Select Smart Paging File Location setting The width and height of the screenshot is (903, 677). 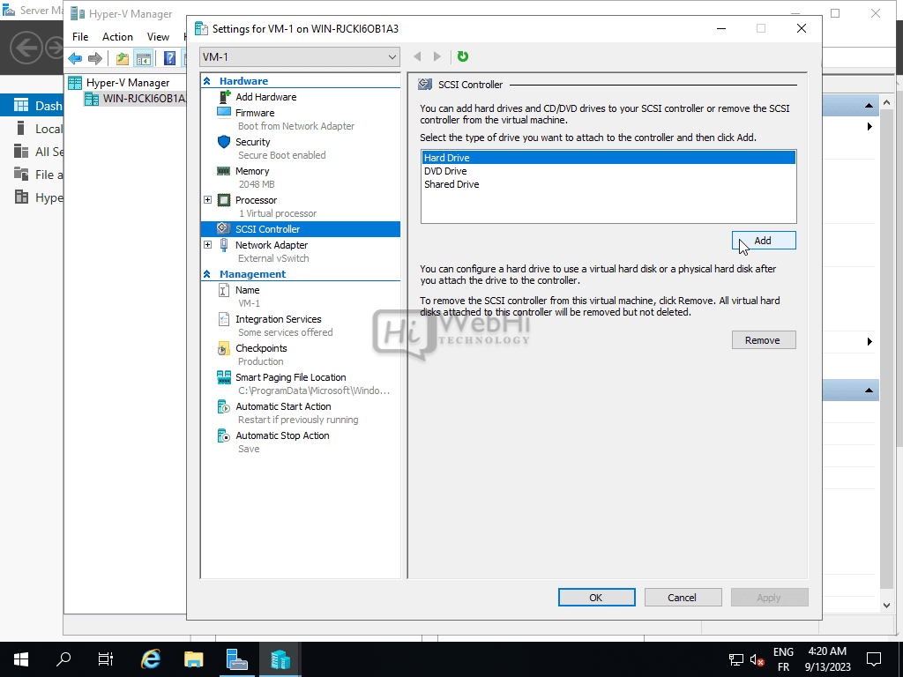[x=290, y=377]
